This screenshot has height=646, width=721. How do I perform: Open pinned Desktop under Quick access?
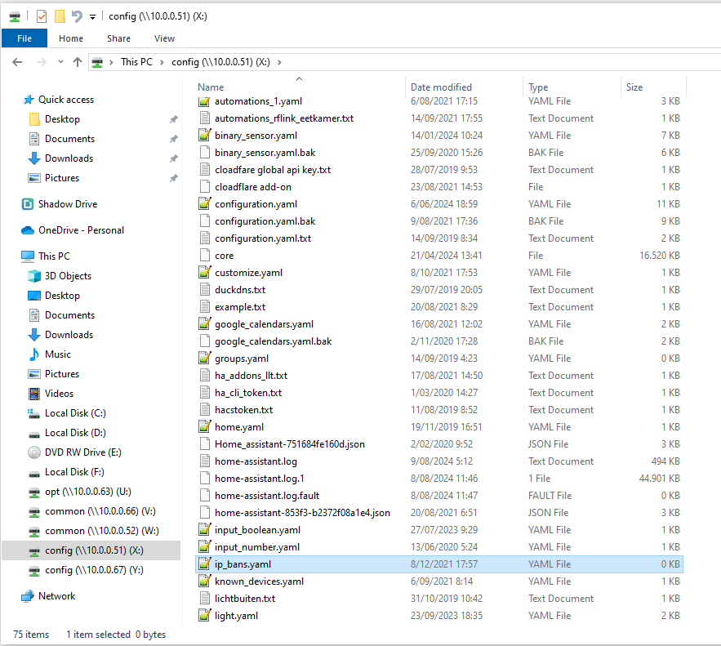[x=62, y=119]
